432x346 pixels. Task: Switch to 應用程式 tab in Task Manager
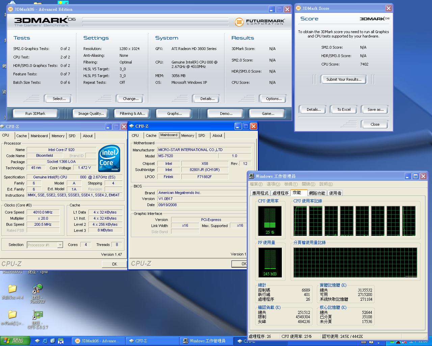click(x=260, y=193)
